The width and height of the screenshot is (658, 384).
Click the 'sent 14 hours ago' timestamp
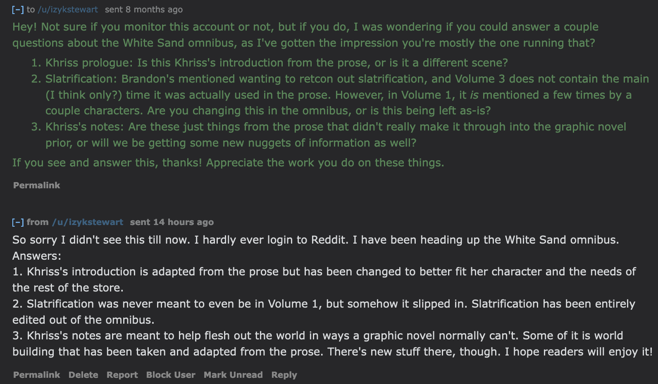172,222
